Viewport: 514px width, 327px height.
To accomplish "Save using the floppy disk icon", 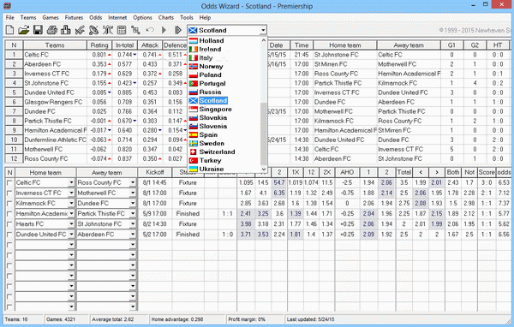I will coord(38,30).
